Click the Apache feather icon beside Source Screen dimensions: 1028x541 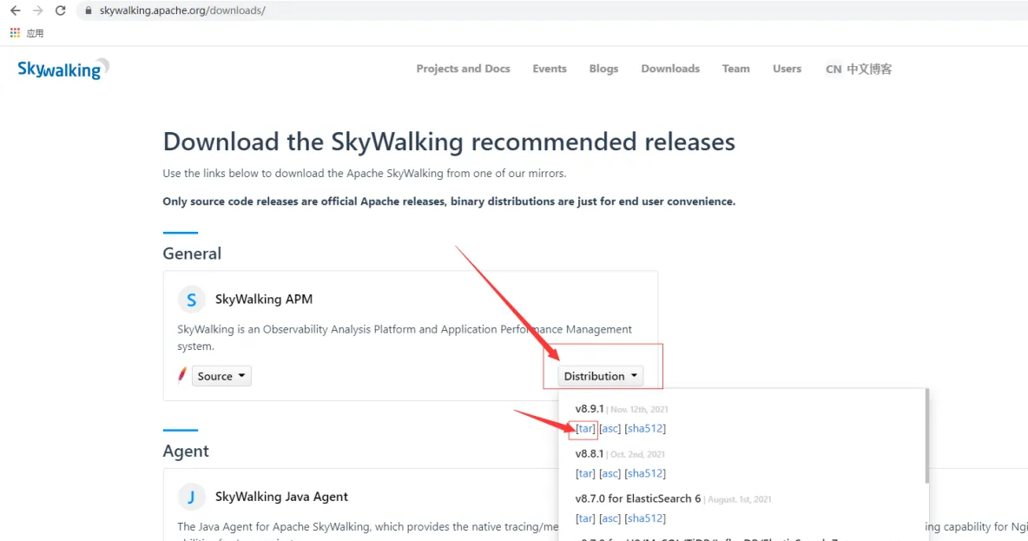tap(182, 375)
